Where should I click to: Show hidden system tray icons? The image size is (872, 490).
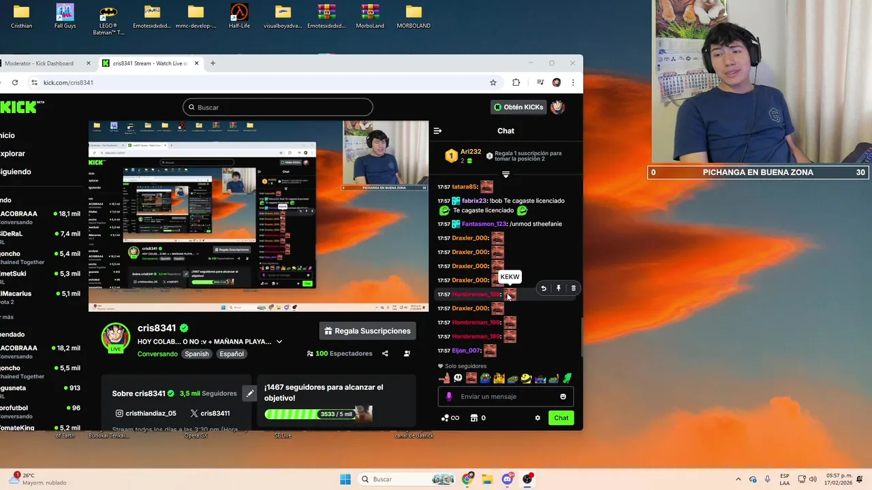[x=738, y=479]
